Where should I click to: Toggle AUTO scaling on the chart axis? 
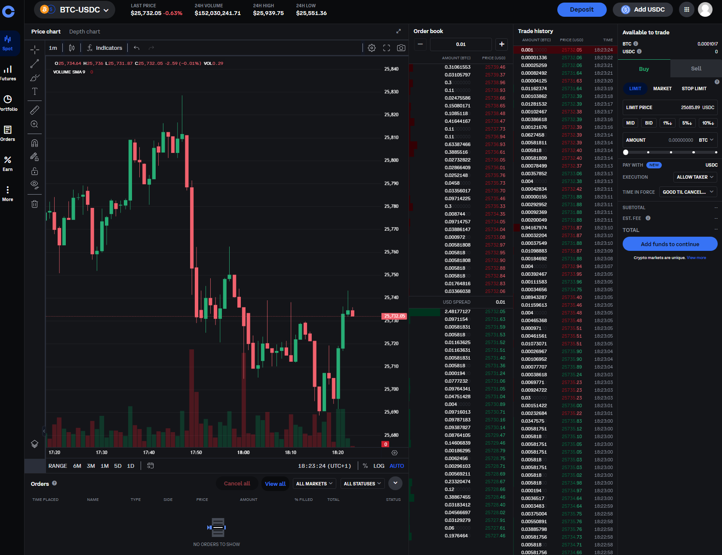click(396, 466)
